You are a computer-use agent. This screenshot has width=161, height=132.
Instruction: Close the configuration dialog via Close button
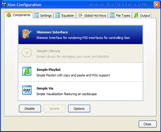tap(148, 124)
